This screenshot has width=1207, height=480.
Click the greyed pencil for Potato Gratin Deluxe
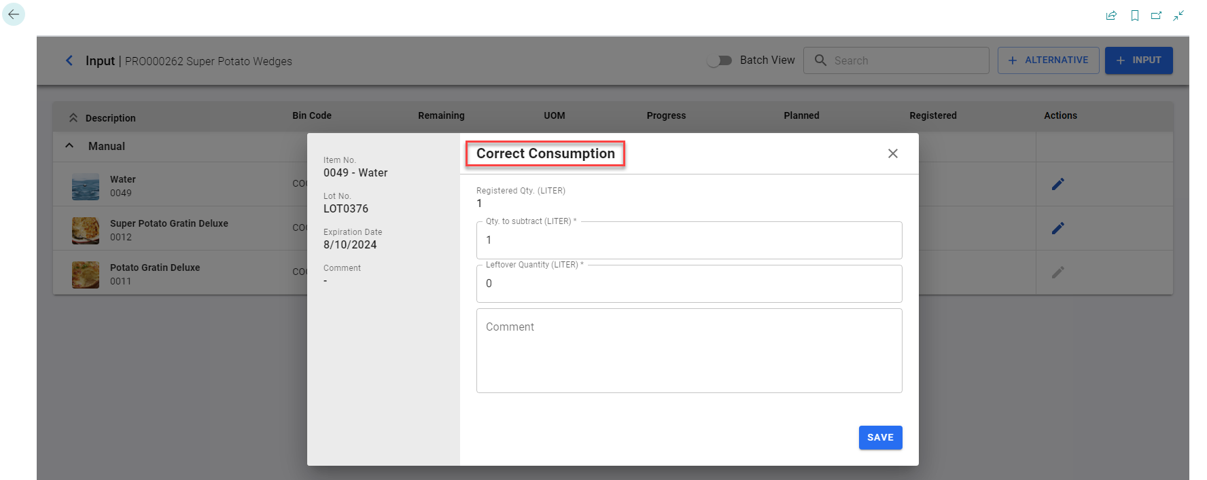[1057, 272]
